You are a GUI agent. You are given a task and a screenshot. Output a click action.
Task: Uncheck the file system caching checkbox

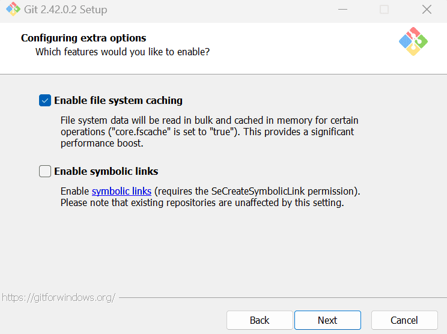45,100
